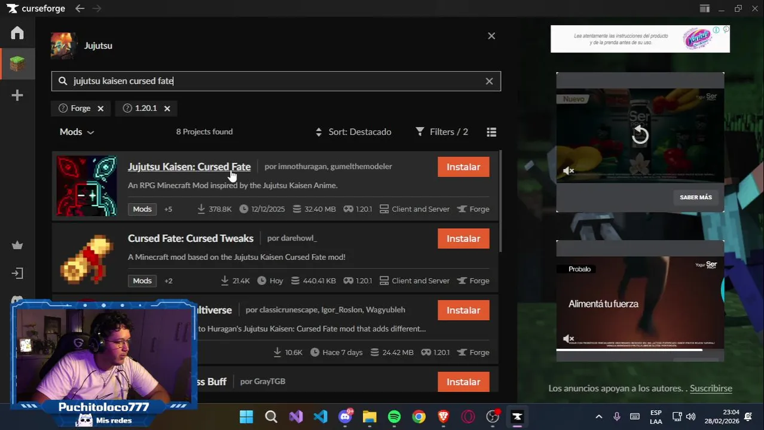Viewport: 764px width, 430px height.
Task: Install Cursed Fate: Cursed Tweaks
Action: point(463,238)
